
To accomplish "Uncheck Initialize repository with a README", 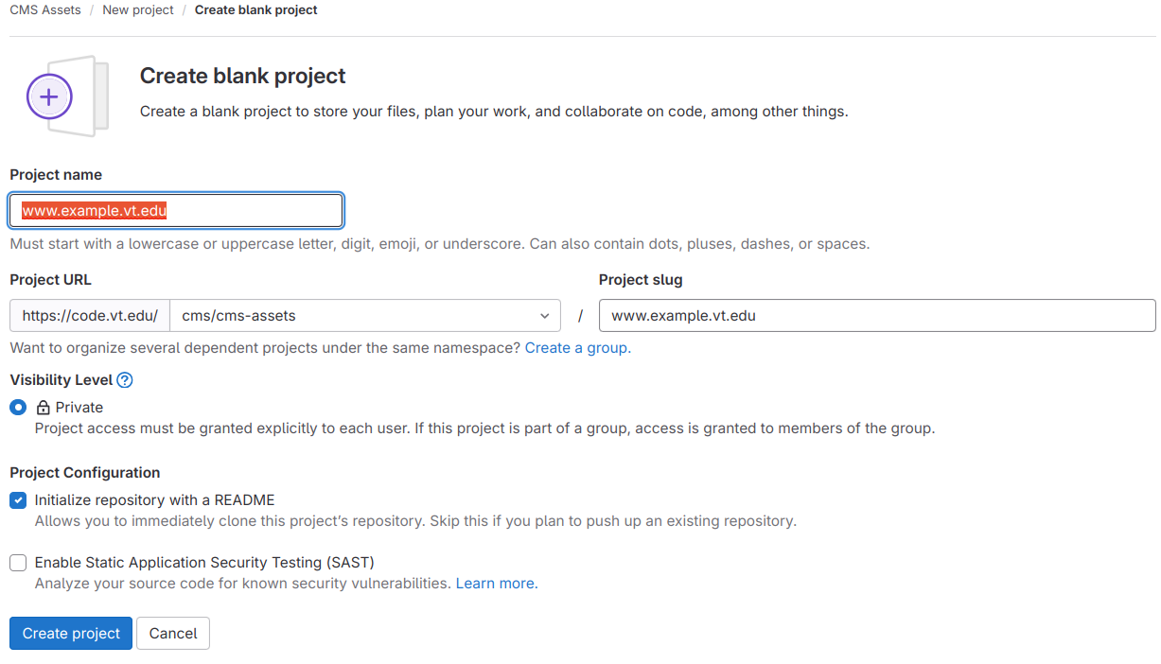I will tap(17, 499).
